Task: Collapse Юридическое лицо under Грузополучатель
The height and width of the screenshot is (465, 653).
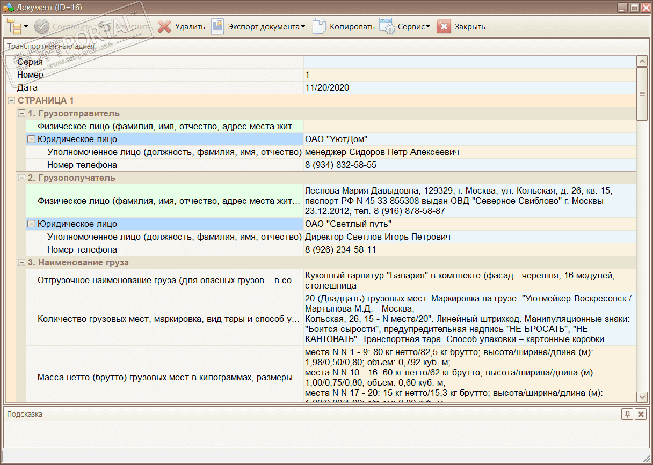Action: point(31,224)
